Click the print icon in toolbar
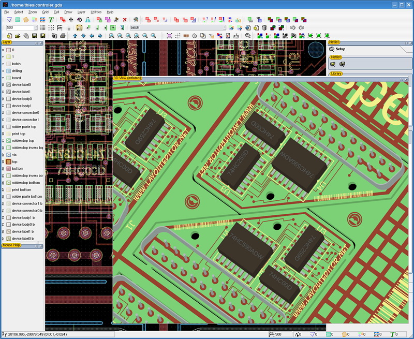This screenshot has width=414, height=339. coord(63,36)
